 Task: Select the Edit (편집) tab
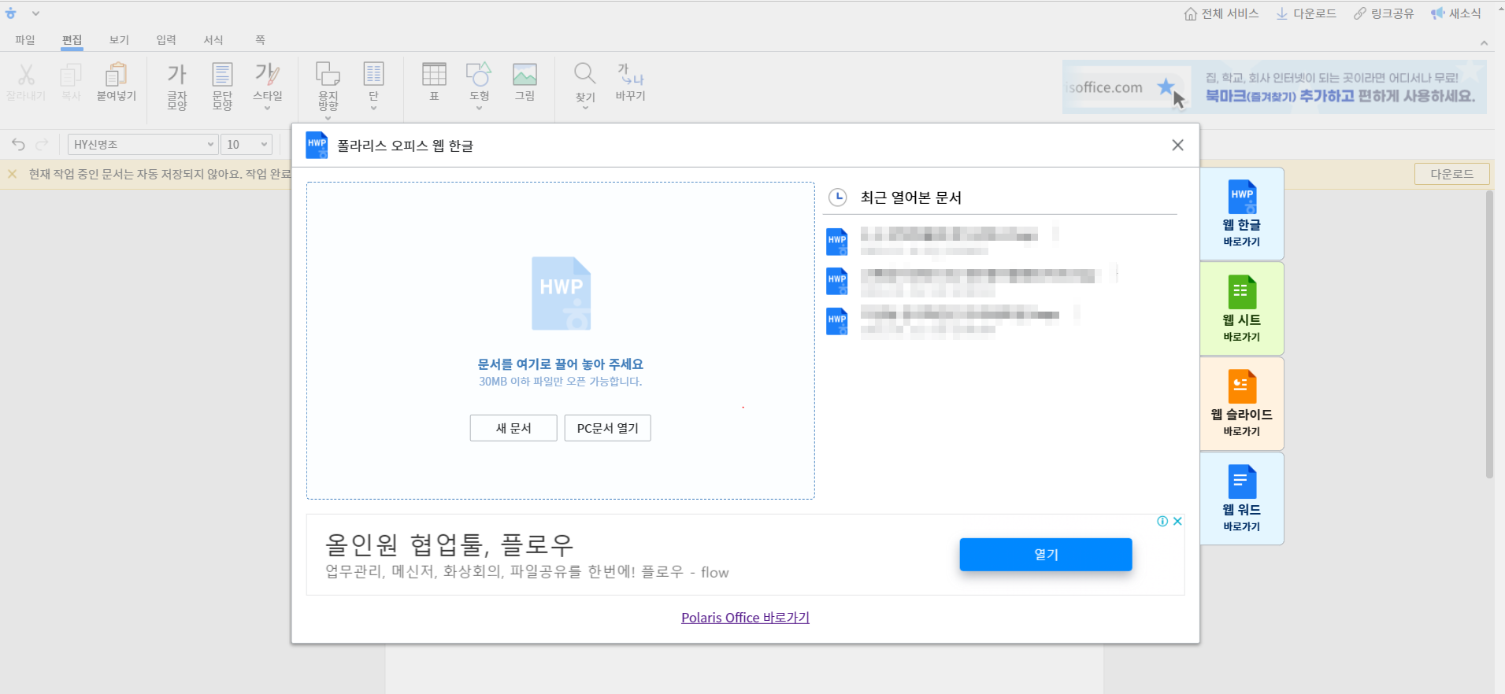pyautogui.click(x=72, y=40)
